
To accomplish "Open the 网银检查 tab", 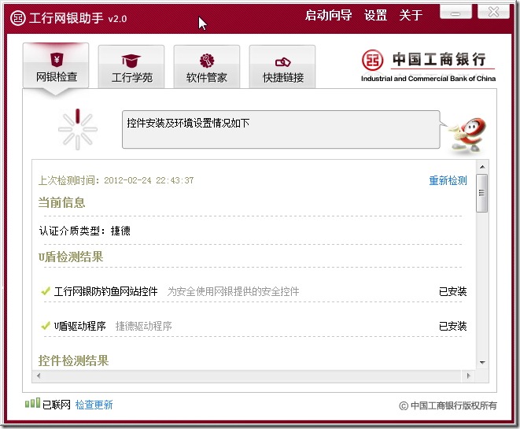I will click(x=56, y=66).
